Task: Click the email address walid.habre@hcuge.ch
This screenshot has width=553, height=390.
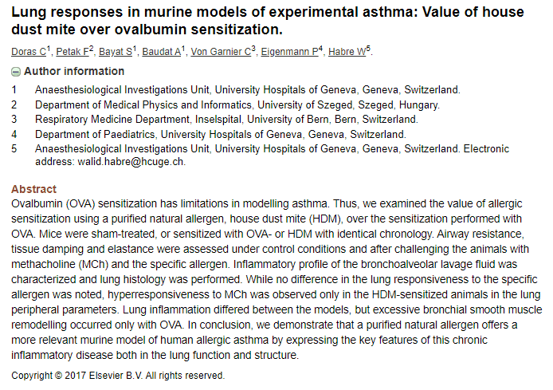Action: pos(131,162)
